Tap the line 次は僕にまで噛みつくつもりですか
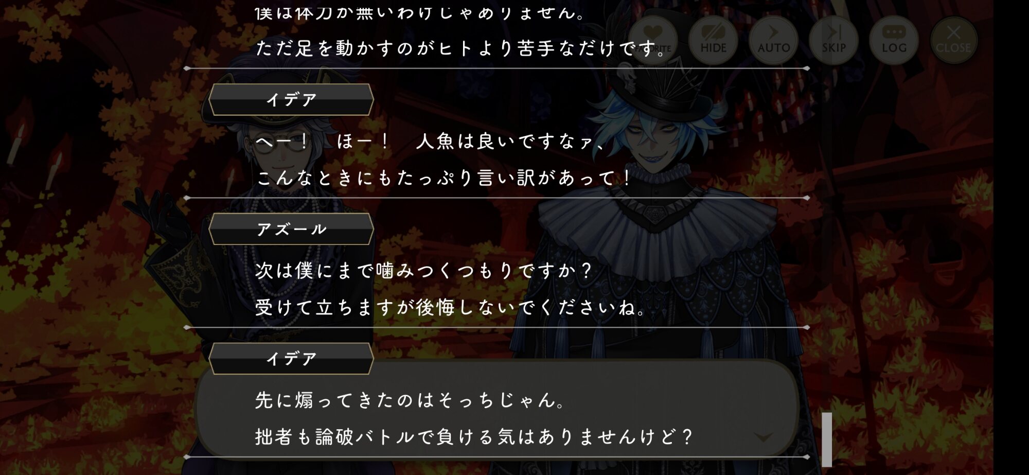This screenshot has height=475, width=1029. coord(423,270)
